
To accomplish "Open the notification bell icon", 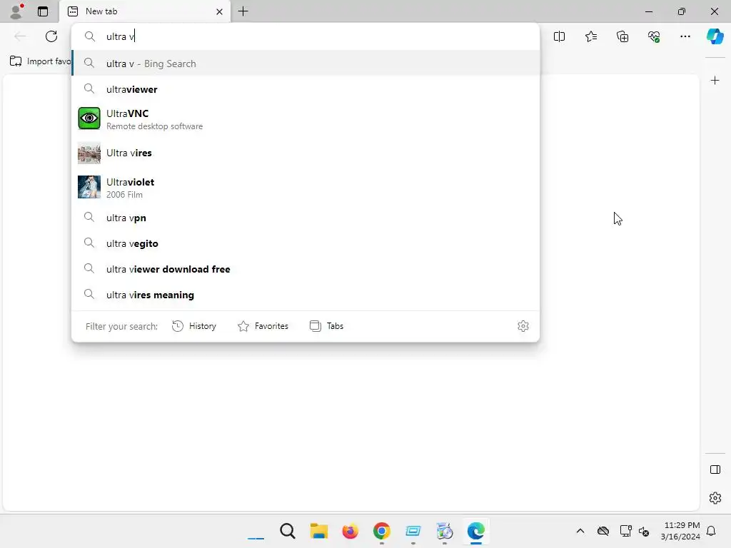I will click(711, 531).
